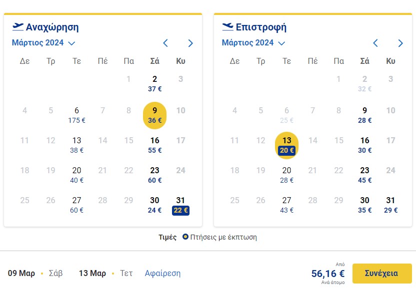Screen dimensions: 416x289
Task: Click the departing plane icon beside Αναχώρηση
Action: 18,27
